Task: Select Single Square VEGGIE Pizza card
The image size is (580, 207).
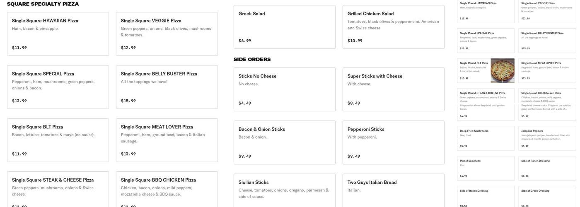Action: pos(167,34)
